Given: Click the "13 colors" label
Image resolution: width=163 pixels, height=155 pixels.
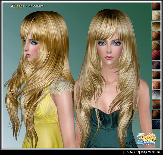Looking at the screenshot, I should pos(36,6).
